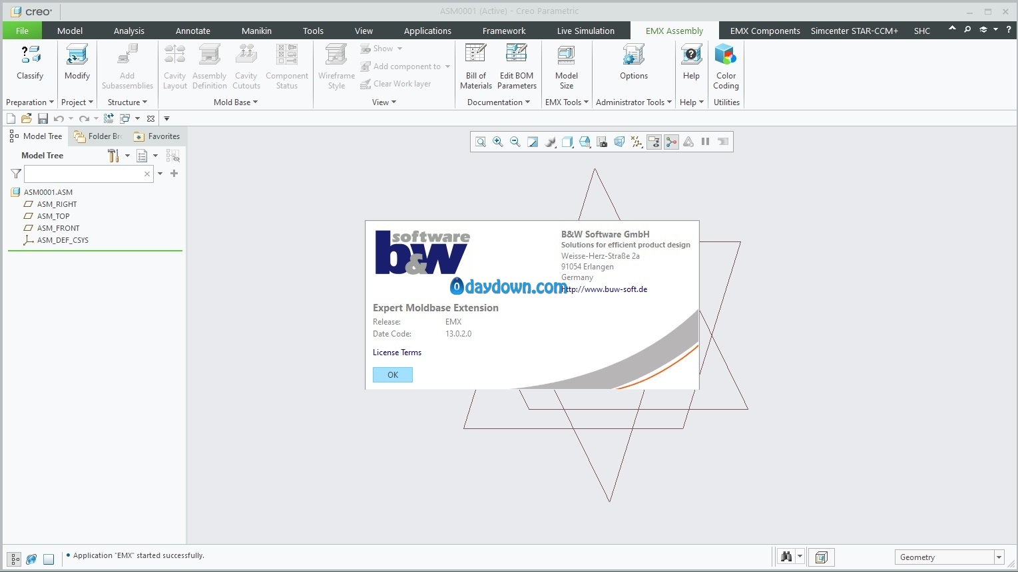Screen dimensions: 1018x572
Task: Click the perspective view icon
Action: (x=619, y=142)
